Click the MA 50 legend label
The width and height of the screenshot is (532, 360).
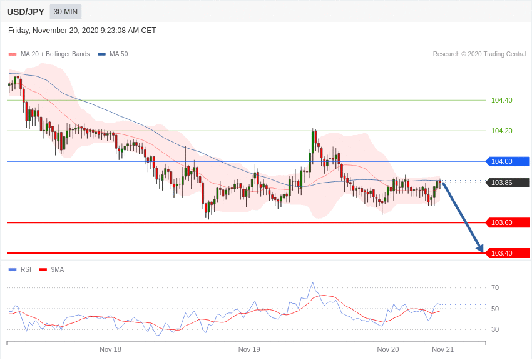[119, 54]
